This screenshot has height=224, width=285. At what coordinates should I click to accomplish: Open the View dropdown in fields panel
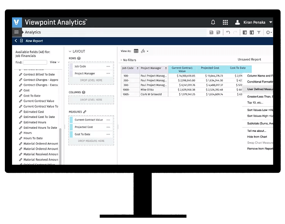55,62
